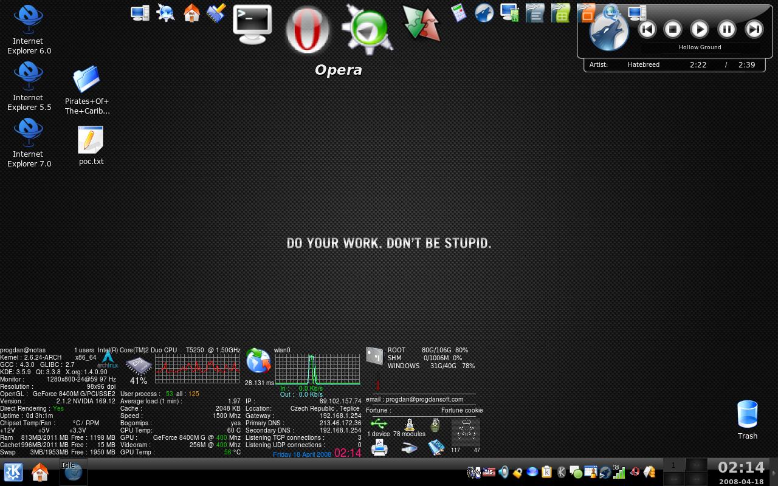Launch Opera from the top dock
Image resolution: width=778 pixels, height=486 pixels.
coord(308,30)
